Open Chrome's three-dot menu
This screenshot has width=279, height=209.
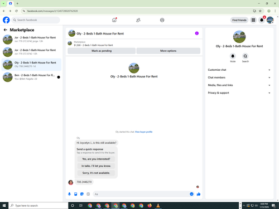pos(275,11)
